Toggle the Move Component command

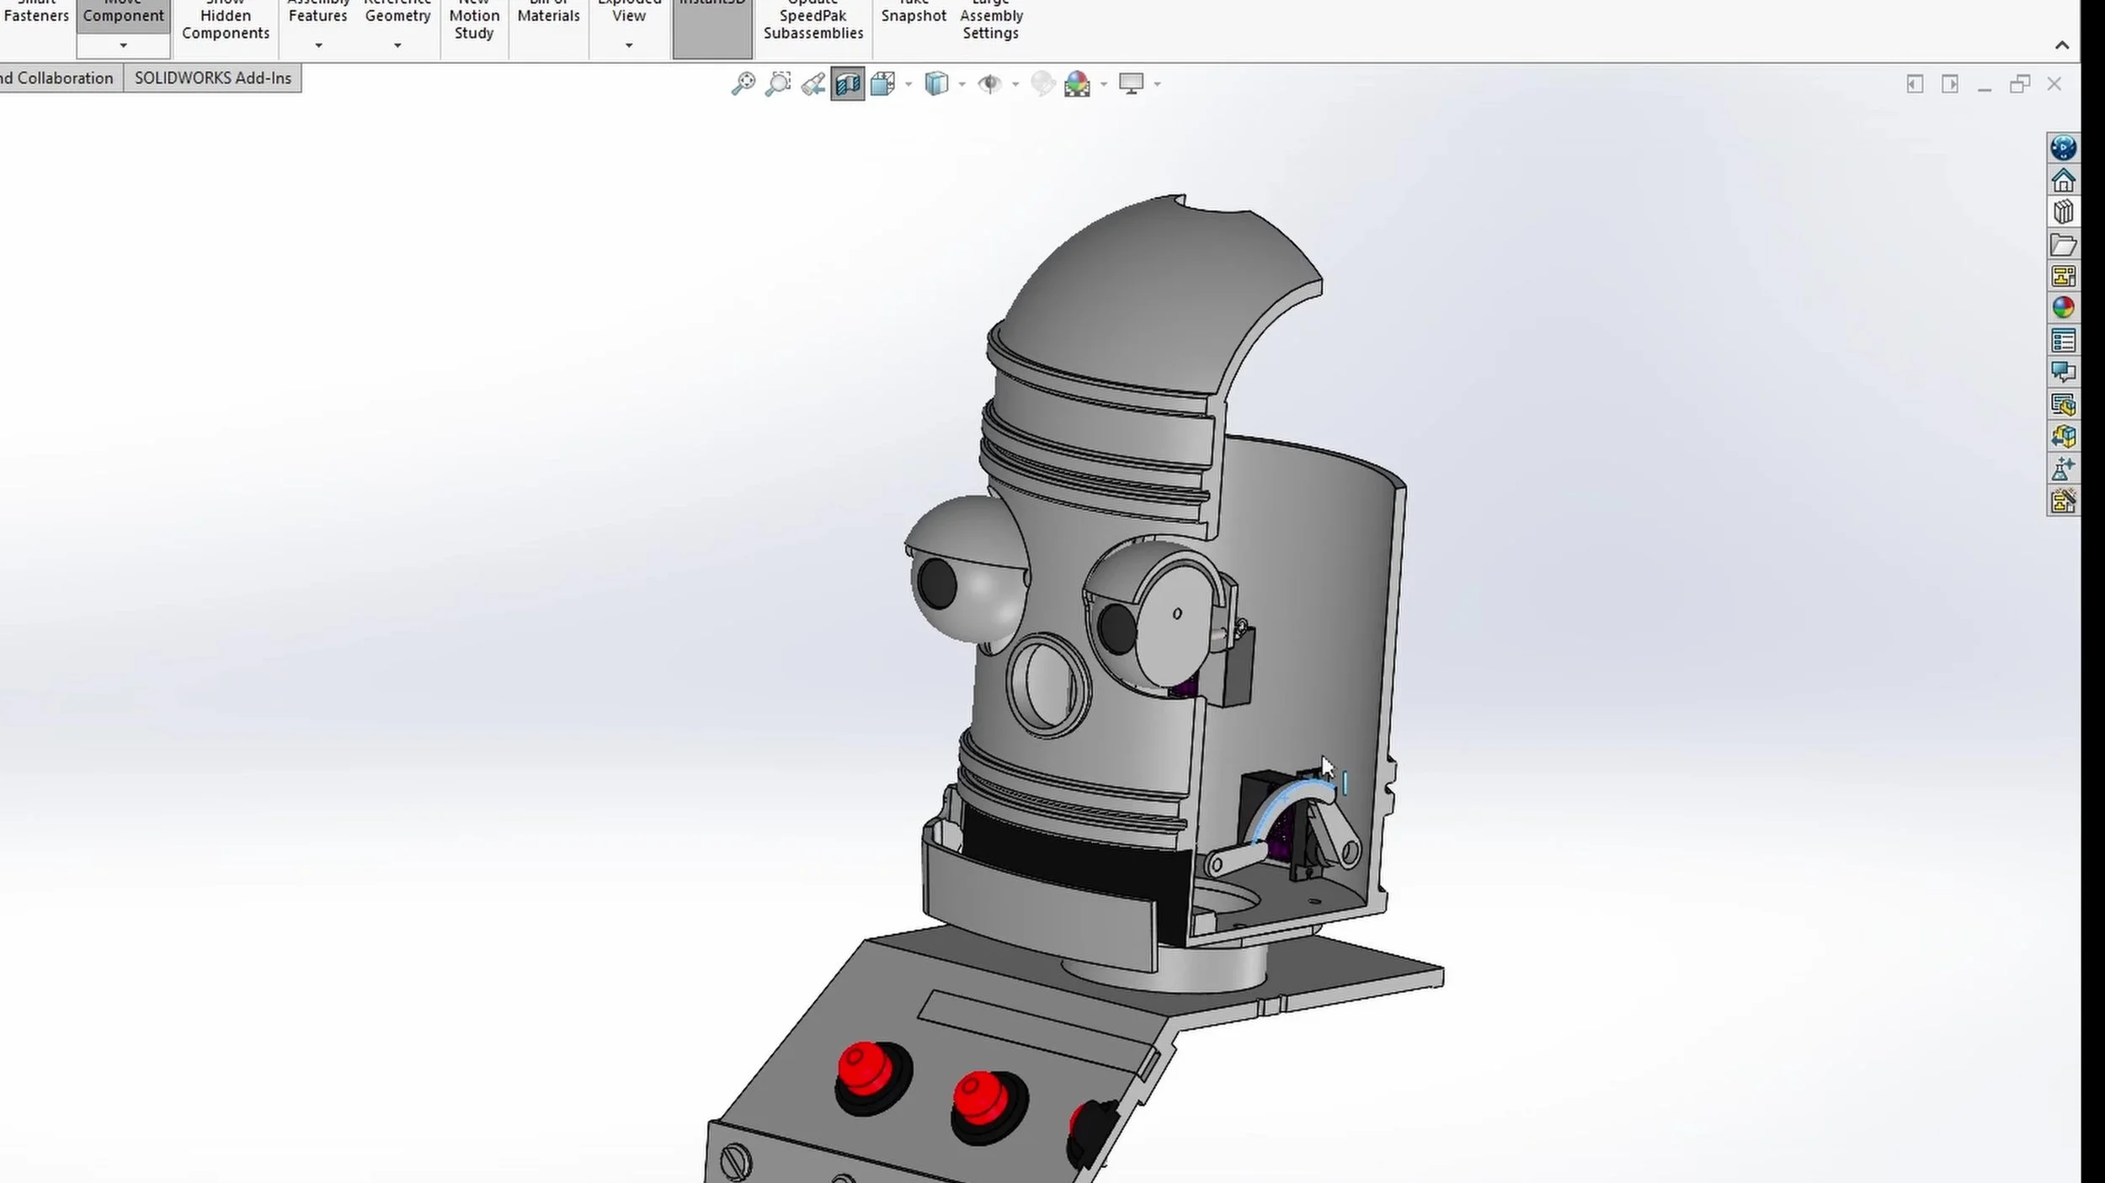(x=123, y=15)
